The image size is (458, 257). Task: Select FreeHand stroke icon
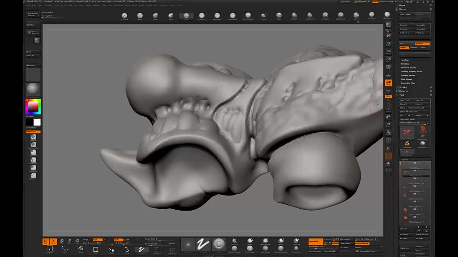tap(141, 250)
